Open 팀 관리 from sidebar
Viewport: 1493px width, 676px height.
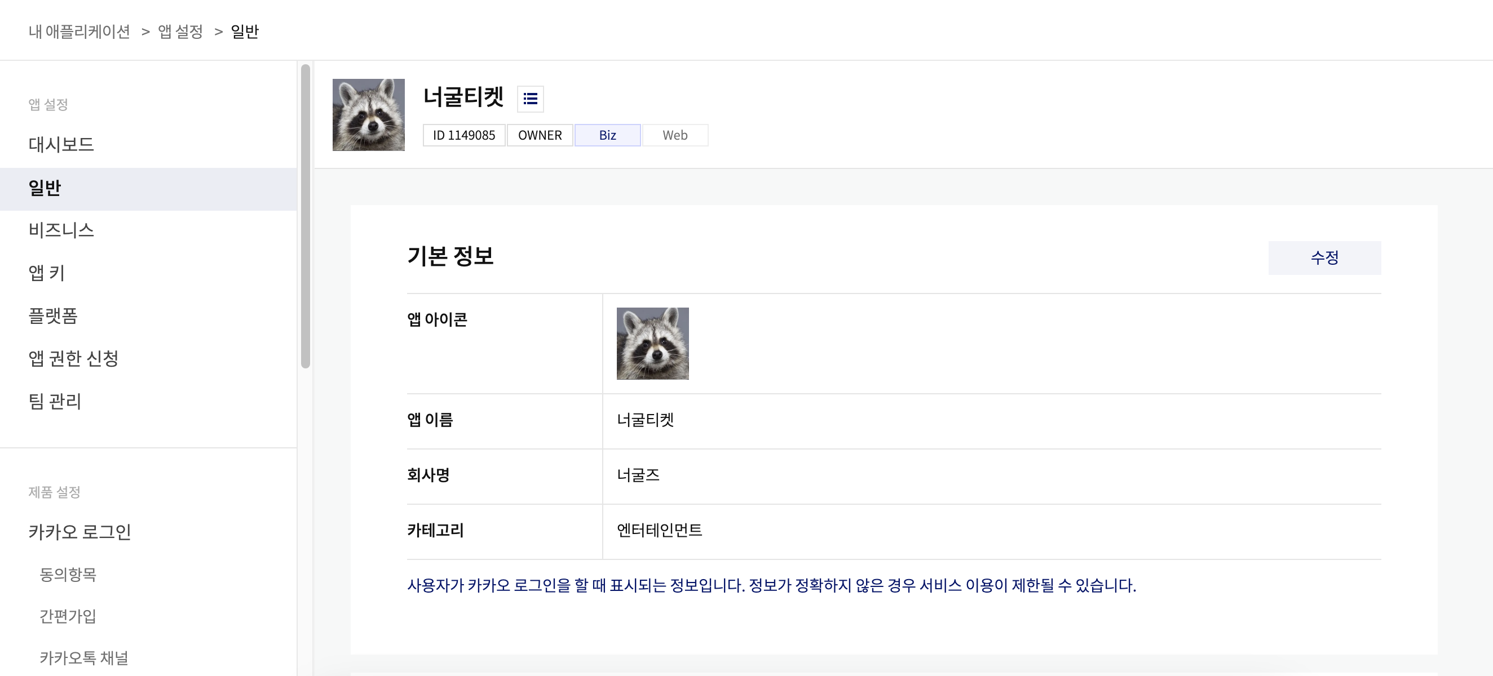point(55,402)
